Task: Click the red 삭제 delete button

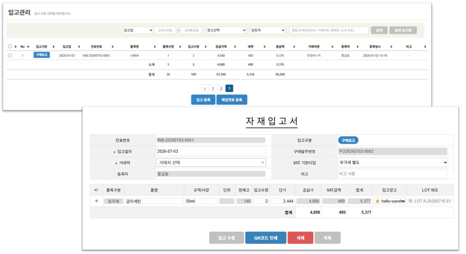Action: pyautogui.click(x=301, y=238)
